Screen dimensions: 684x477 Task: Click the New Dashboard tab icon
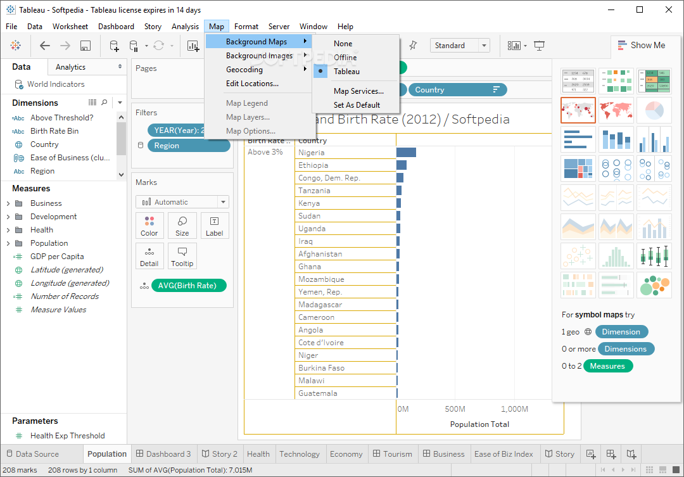click(x=611, y=454)
